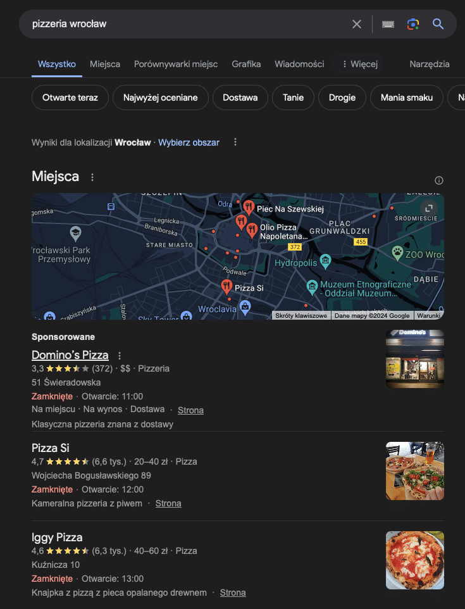Click Skróty klawiszowe on the map
This screenshot has width=465, height=609.
301,316
